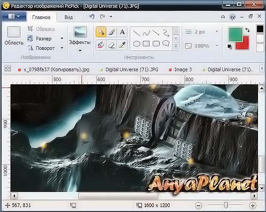Choose the arrow line shape
This screenshot has height=212, width=266.
[156, 33]
